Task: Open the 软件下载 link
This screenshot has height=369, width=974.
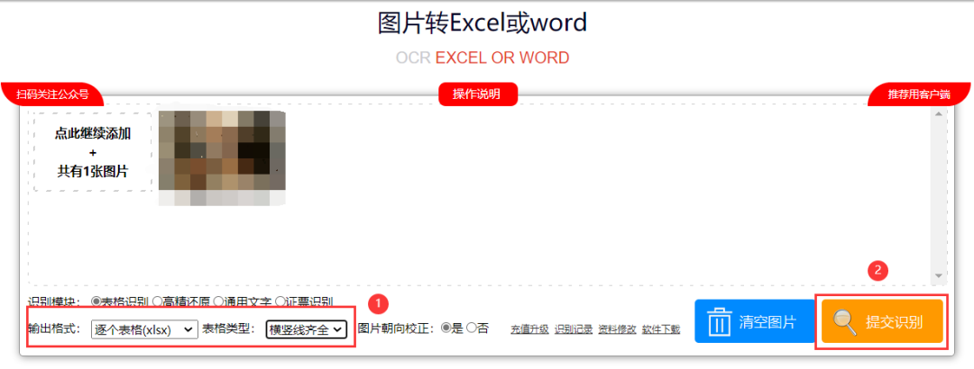Action: tap(661, 329)
